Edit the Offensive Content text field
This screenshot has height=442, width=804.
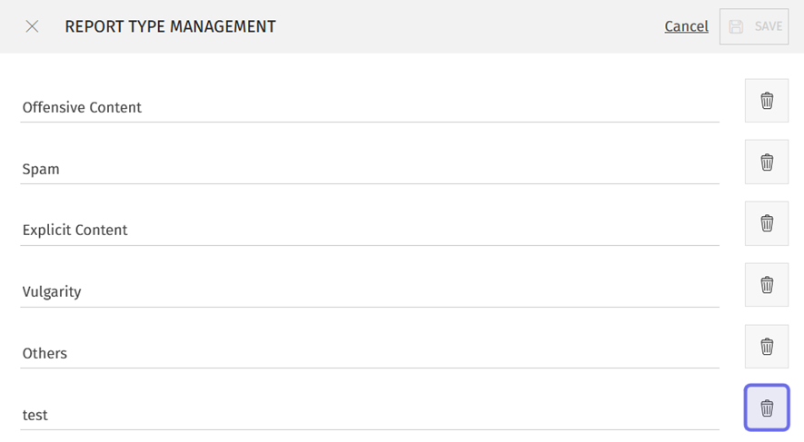[370, 107]
